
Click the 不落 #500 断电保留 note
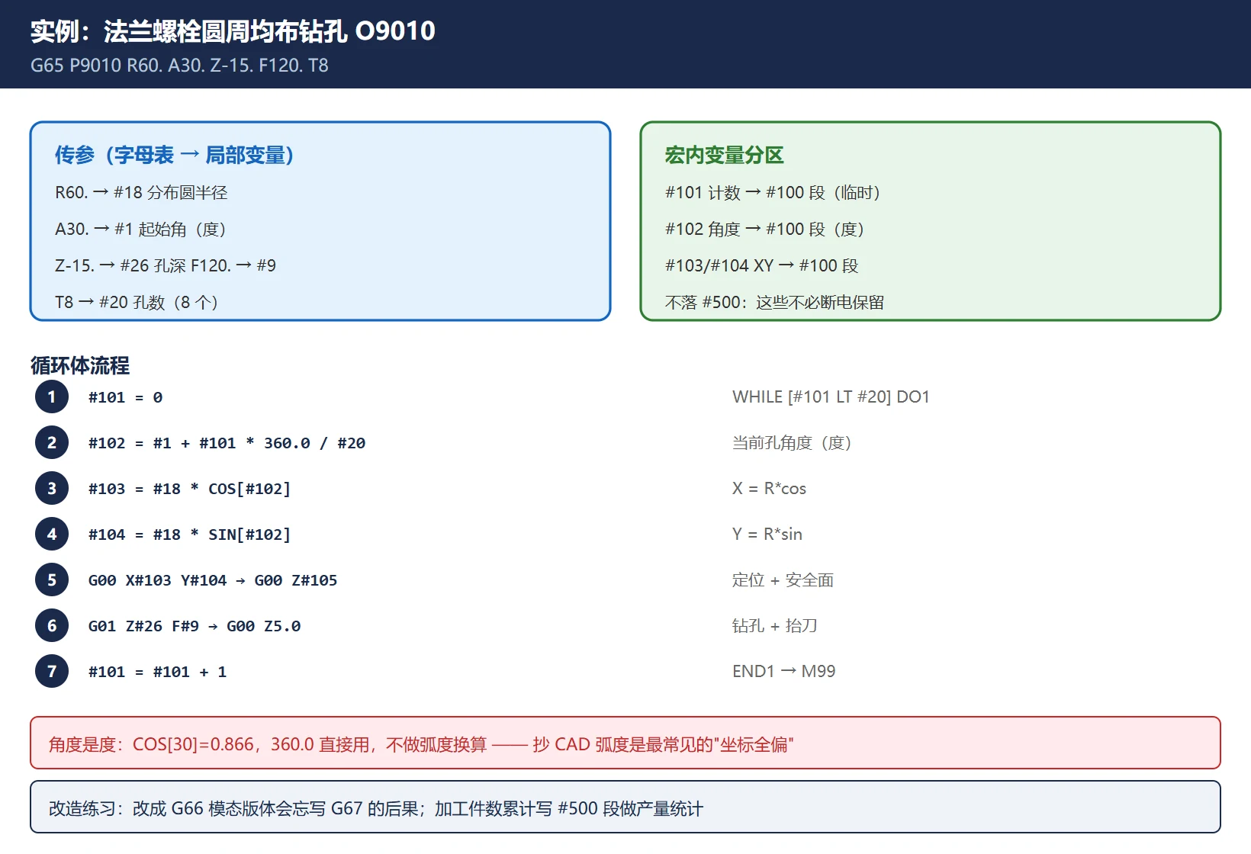click(774, 302)
